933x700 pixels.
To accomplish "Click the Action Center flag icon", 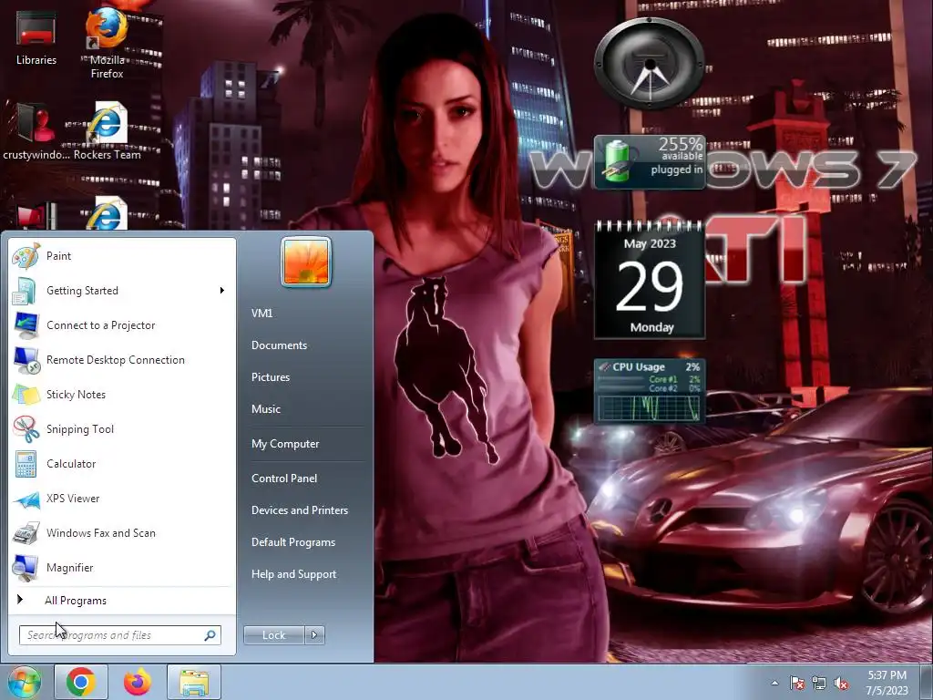I will 796,684.
